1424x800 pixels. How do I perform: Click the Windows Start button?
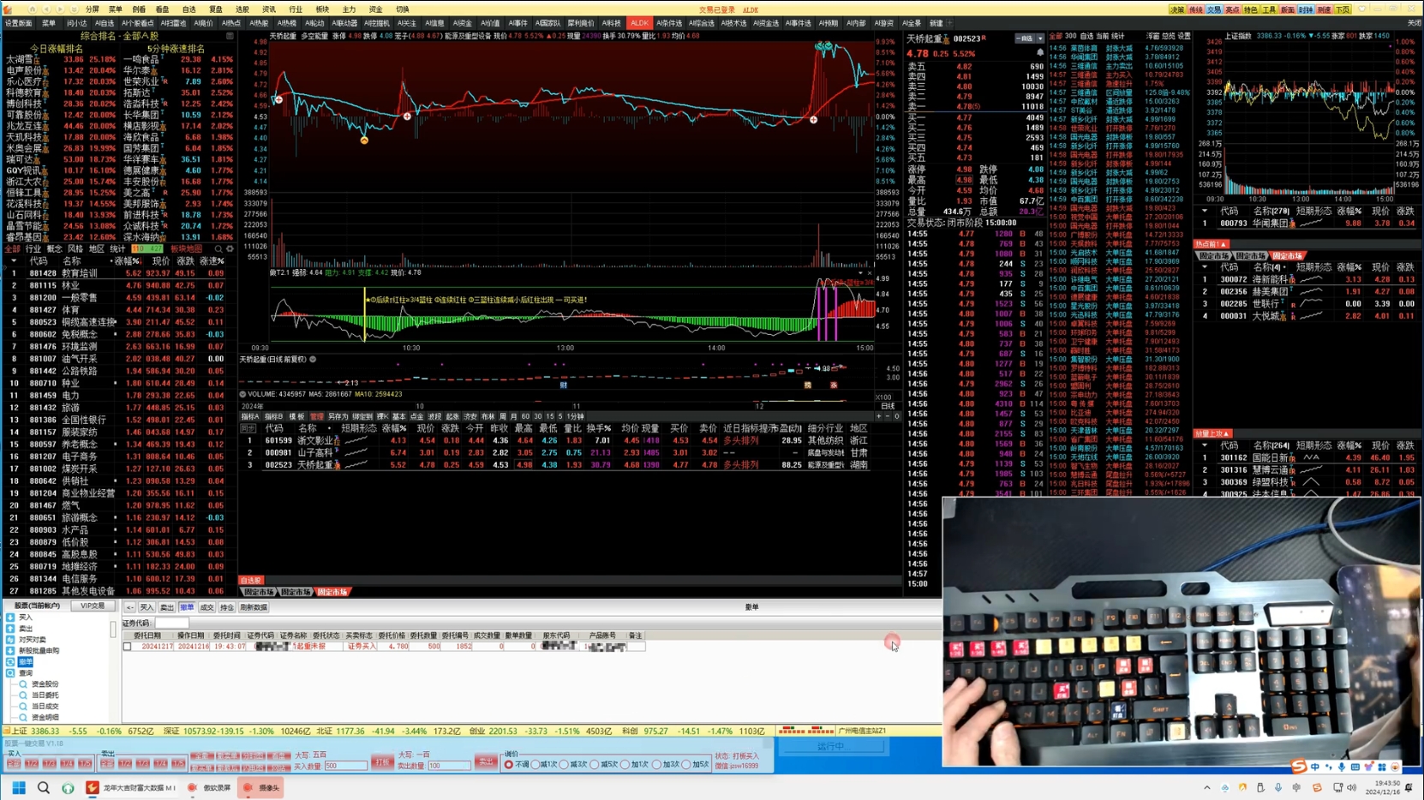pyautogui.click(x=19, y=788)
